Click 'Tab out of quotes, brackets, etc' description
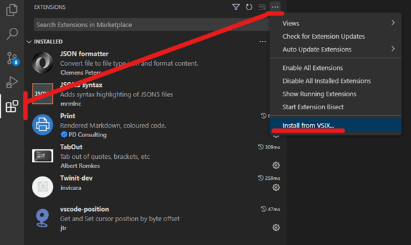Screen dimensions: 411x245 [x=105, y=157]
